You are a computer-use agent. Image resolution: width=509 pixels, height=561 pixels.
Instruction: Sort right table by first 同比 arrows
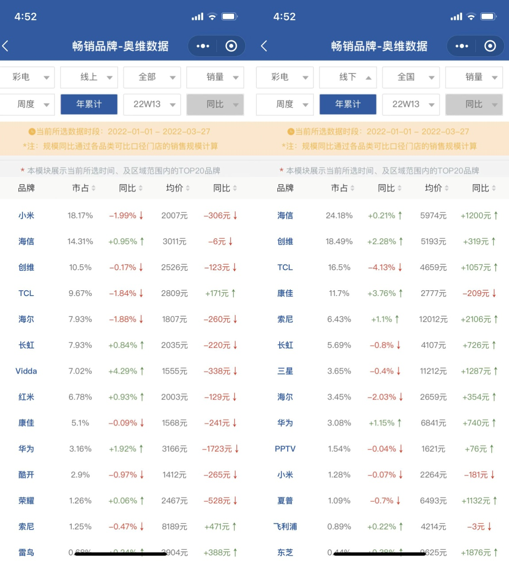399,188
